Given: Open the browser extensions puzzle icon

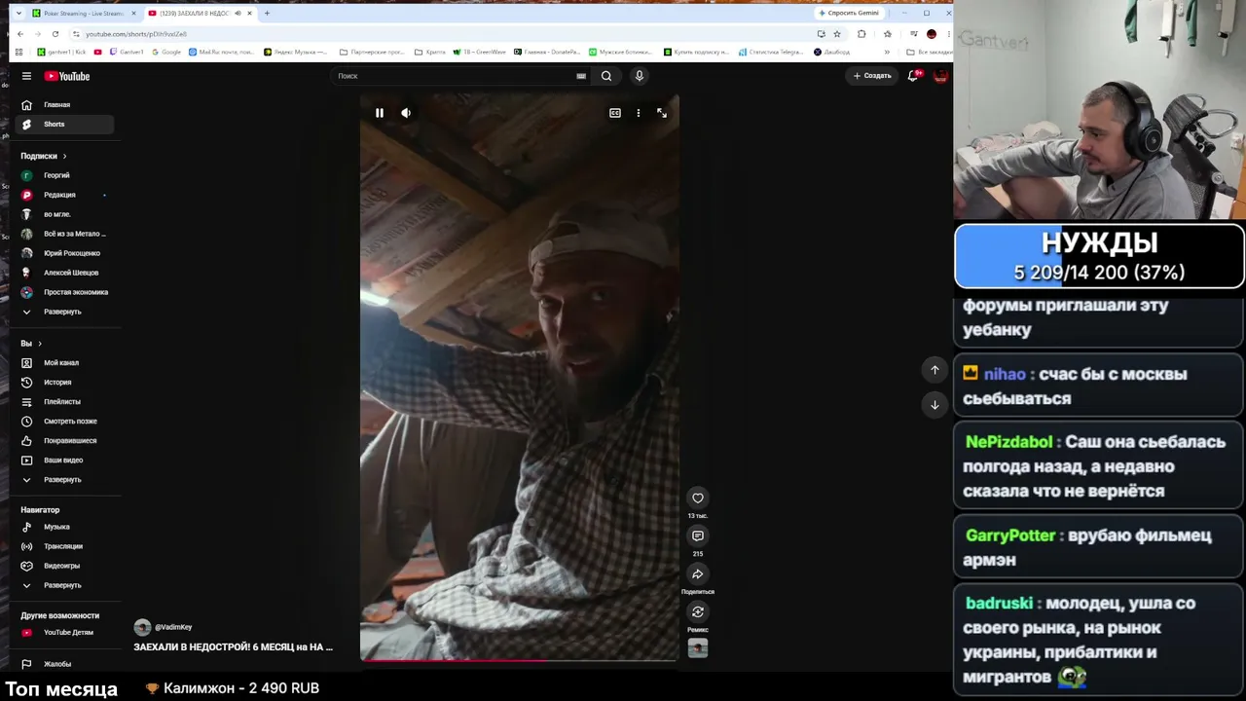Looking at the screenshot, I should coord(861,33).
